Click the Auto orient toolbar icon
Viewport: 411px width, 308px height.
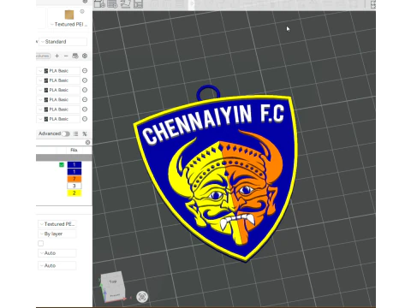(125, 4)
